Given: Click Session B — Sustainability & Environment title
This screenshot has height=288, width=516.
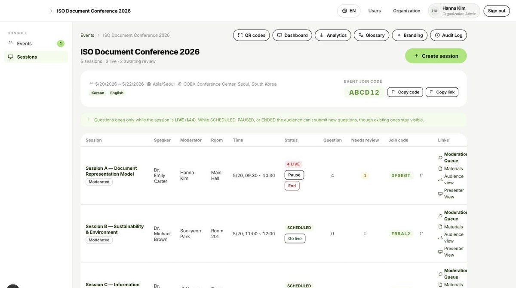Looking at the screenshot, I should (115, 229).
